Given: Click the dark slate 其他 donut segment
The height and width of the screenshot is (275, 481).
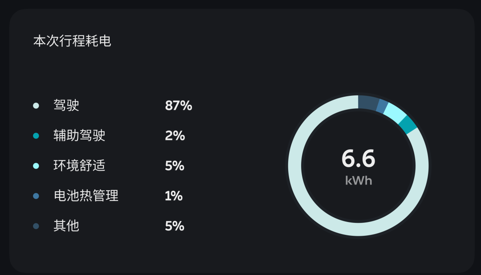Looking at the screenshot, I should [368, 103].
